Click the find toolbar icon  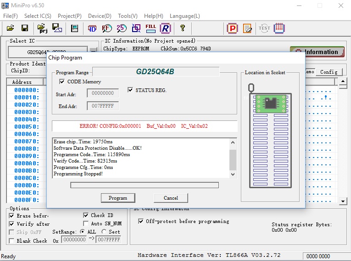(107, 28)
